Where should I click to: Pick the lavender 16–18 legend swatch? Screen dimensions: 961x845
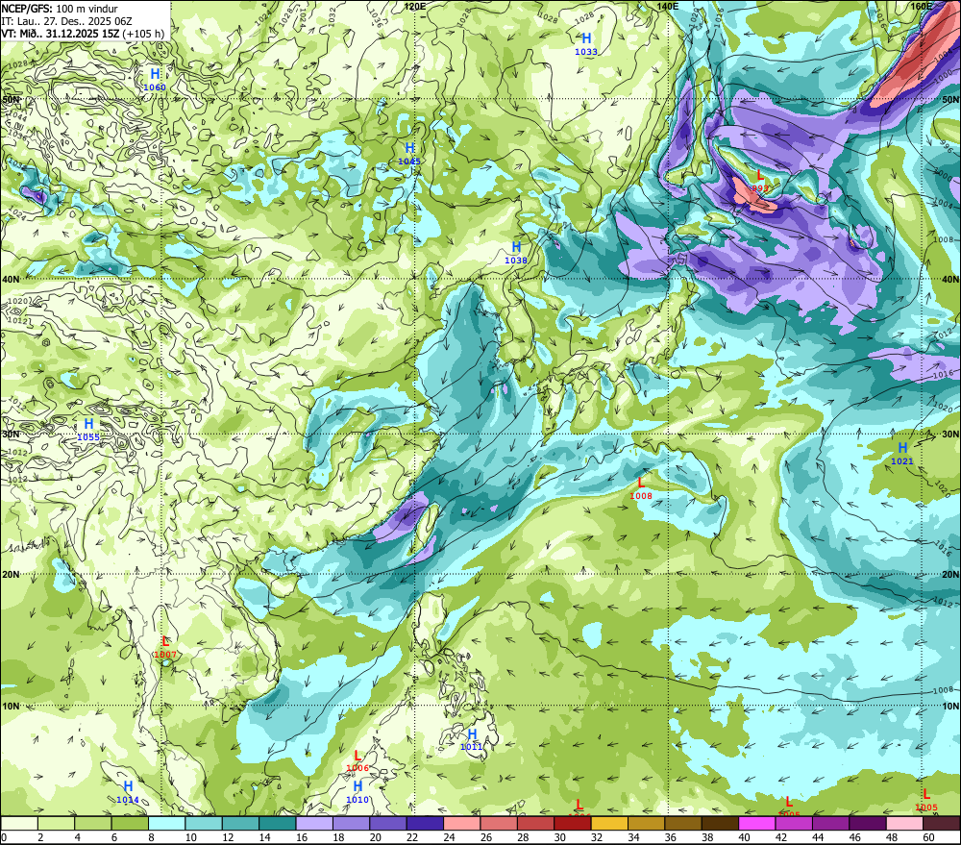tap(314, 823)
